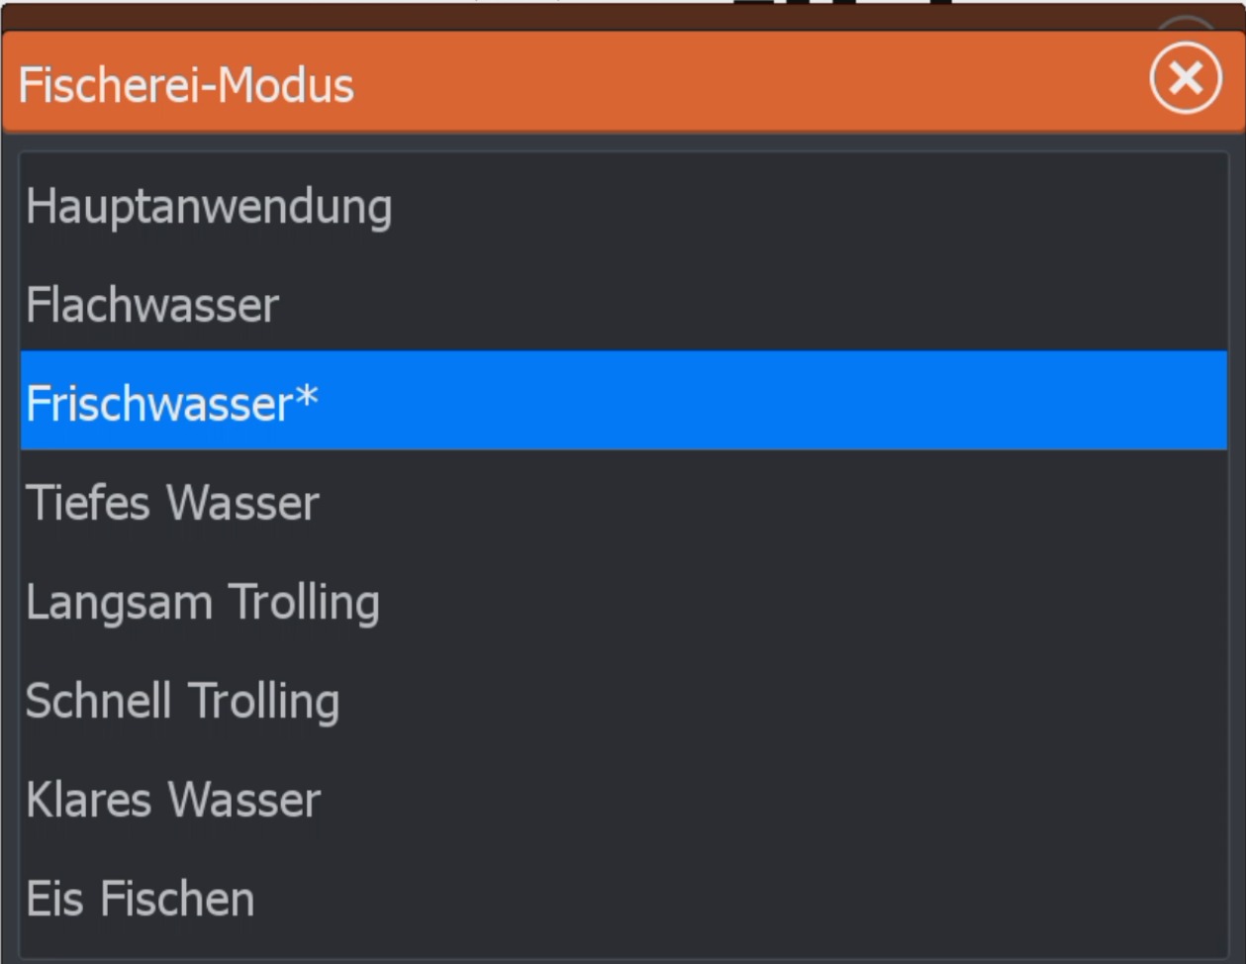Enable ice fishing mode Eis Fischen
The width and height of the screenshot is (1246, 964).
click(x=141, y=899)
